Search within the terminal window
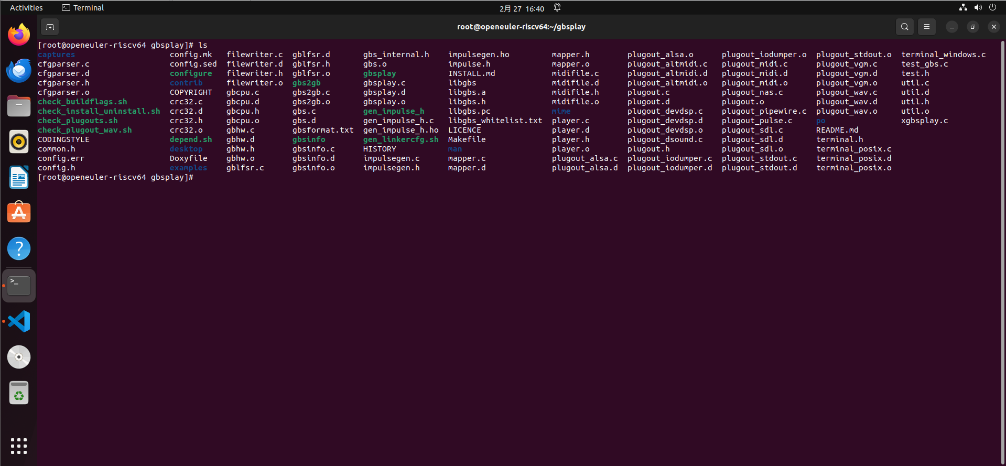This screenshot has width=1006, height=466. [x=904, y=27]
